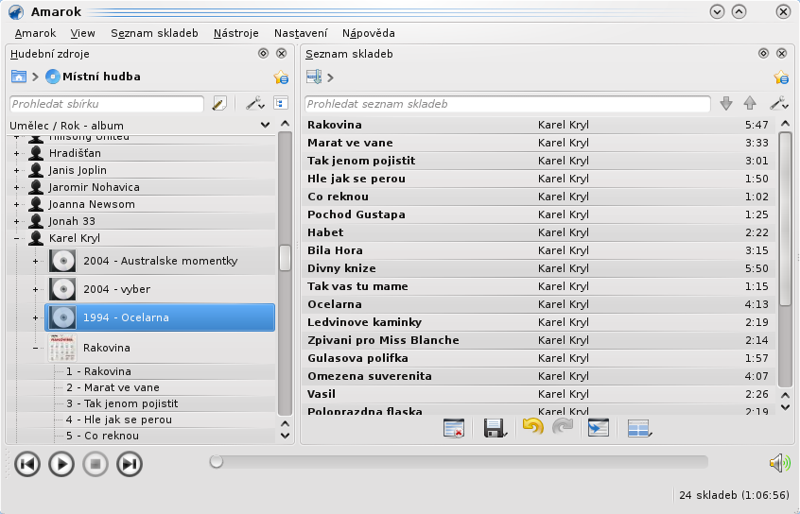Clear the playlist with the delete icon
Image resolution: width=800 pixels, height=514 pixels.
pyautogui.click(x=454, y=428)
